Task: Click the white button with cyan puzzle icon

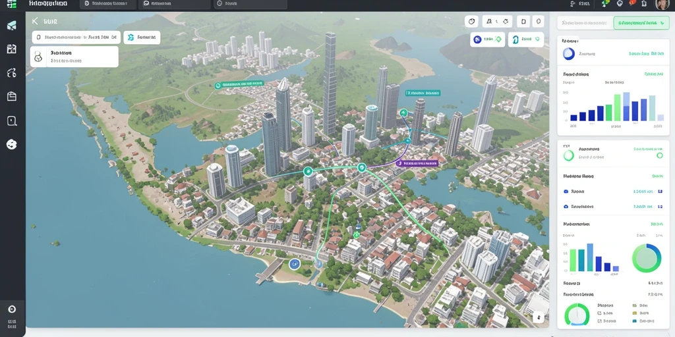Action: [x=142, y=38]
